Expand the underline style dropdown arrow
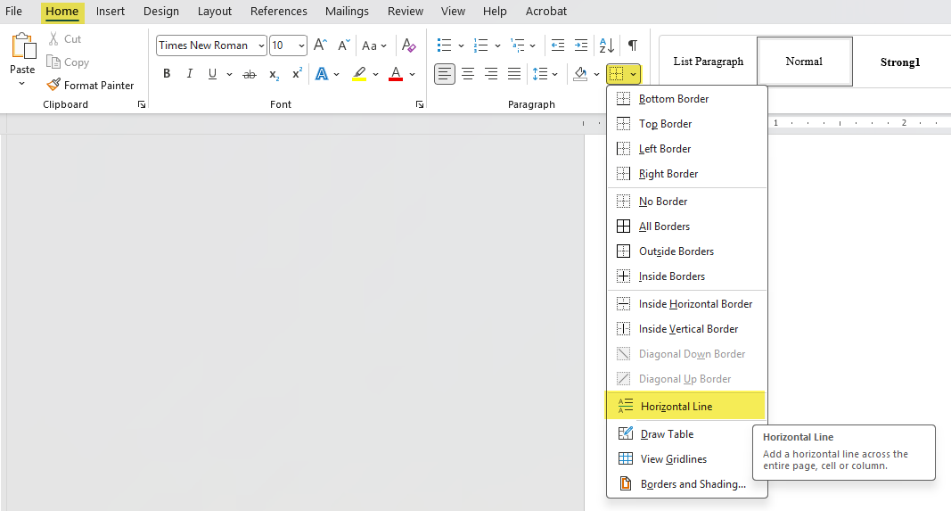The width and height of the screenshot is (951, 511). click(x=229, y=74)
